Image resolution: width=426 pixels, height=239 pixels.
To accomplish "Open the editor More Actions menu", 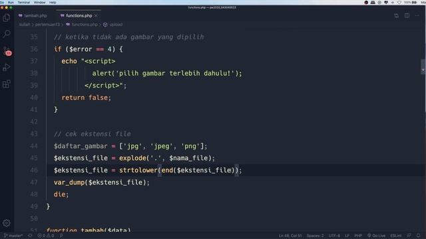I will point(417,16).
